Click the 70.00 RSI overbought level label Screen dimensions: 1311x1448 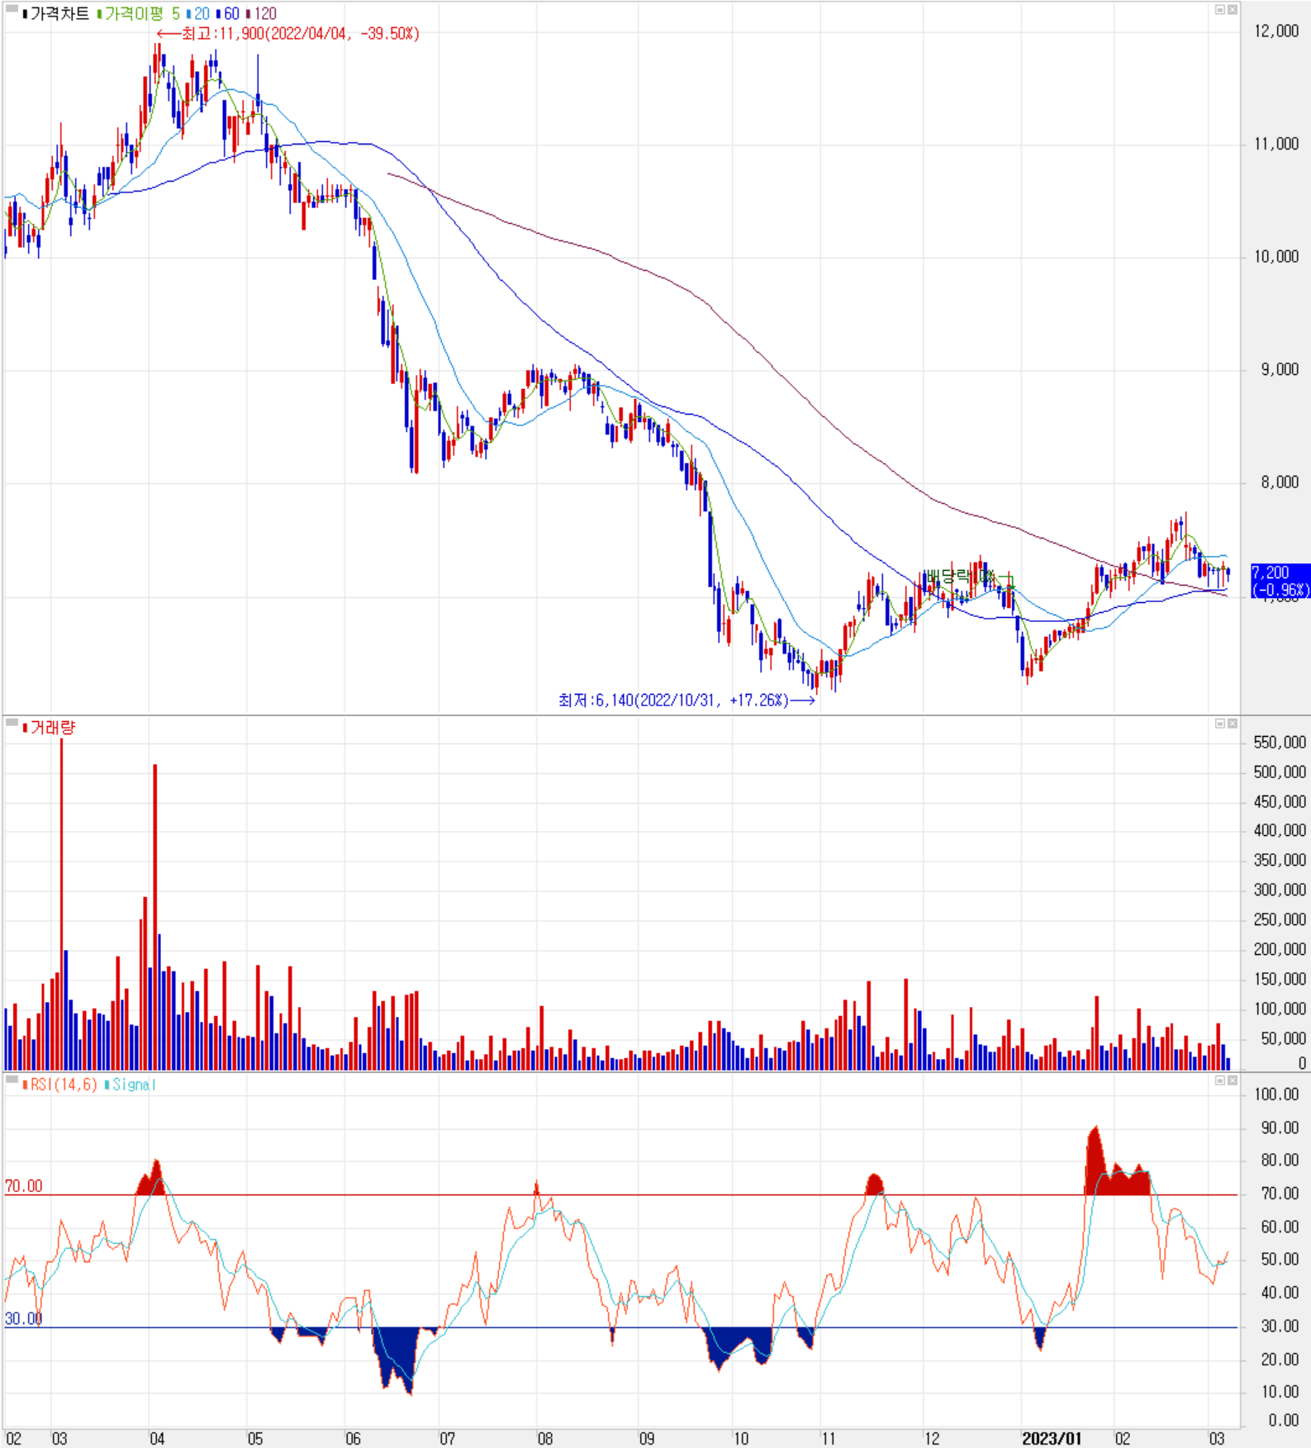(x=23, y=1186)
